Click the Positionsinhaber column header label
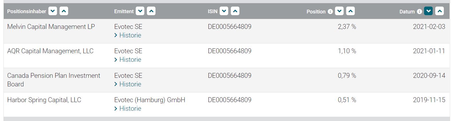 (27, 11)
